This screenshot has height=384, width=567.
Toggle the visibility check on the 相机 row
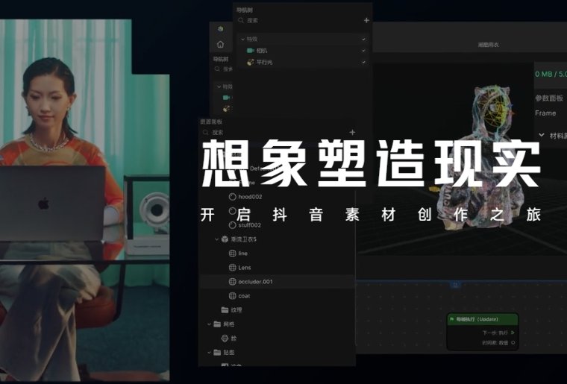(363, 51)
